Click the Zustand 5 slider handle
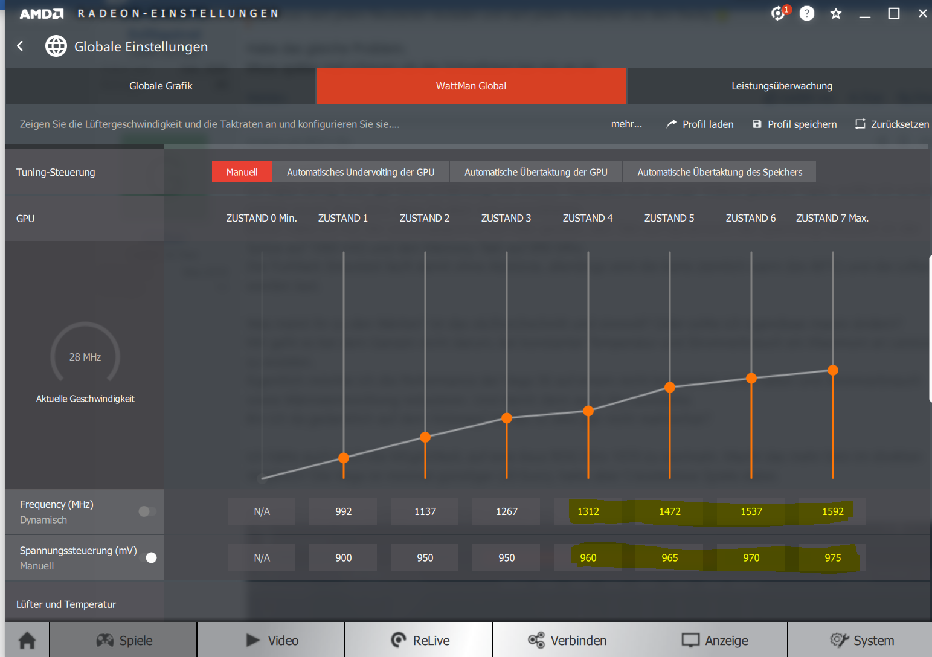The image size is (932, 657). coord(670,388)
